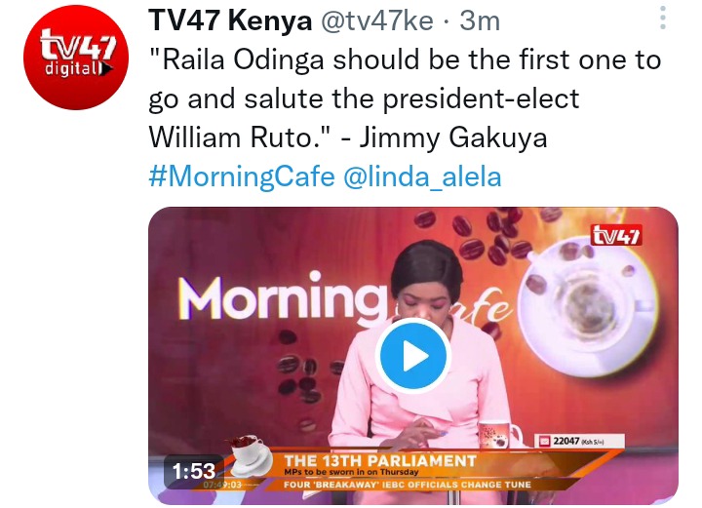This screenshot has width=702, height=508.
Task: Visit the @linda_alela mention
Action: [x=422, y=176]
